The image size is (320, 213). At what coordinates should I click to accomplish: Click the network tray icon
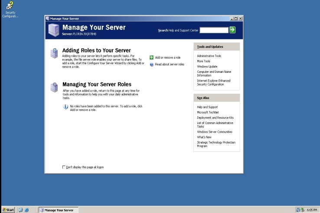tap(298, 210)
